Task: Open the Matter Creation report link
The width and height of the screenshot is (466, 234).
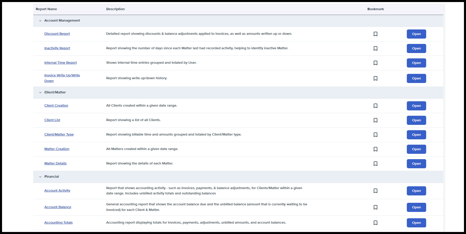Action: pos(57,149)
